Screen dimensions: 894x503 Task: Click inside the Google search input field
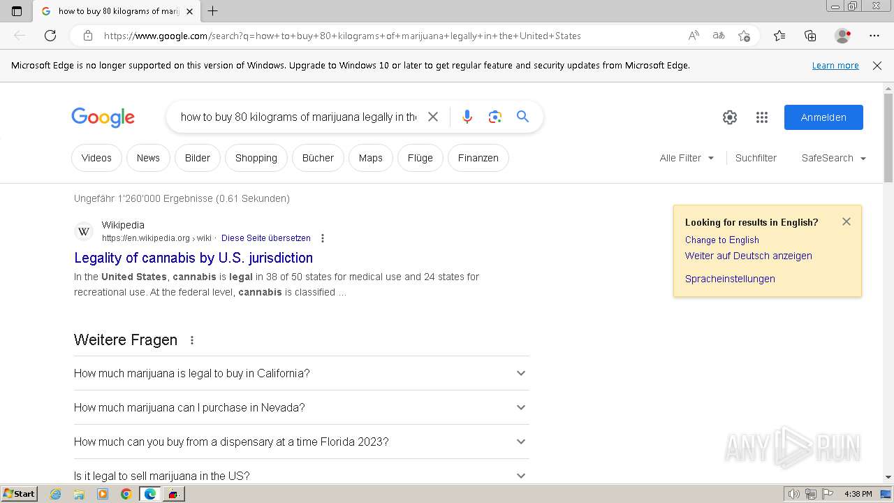(x=298, y=117)
